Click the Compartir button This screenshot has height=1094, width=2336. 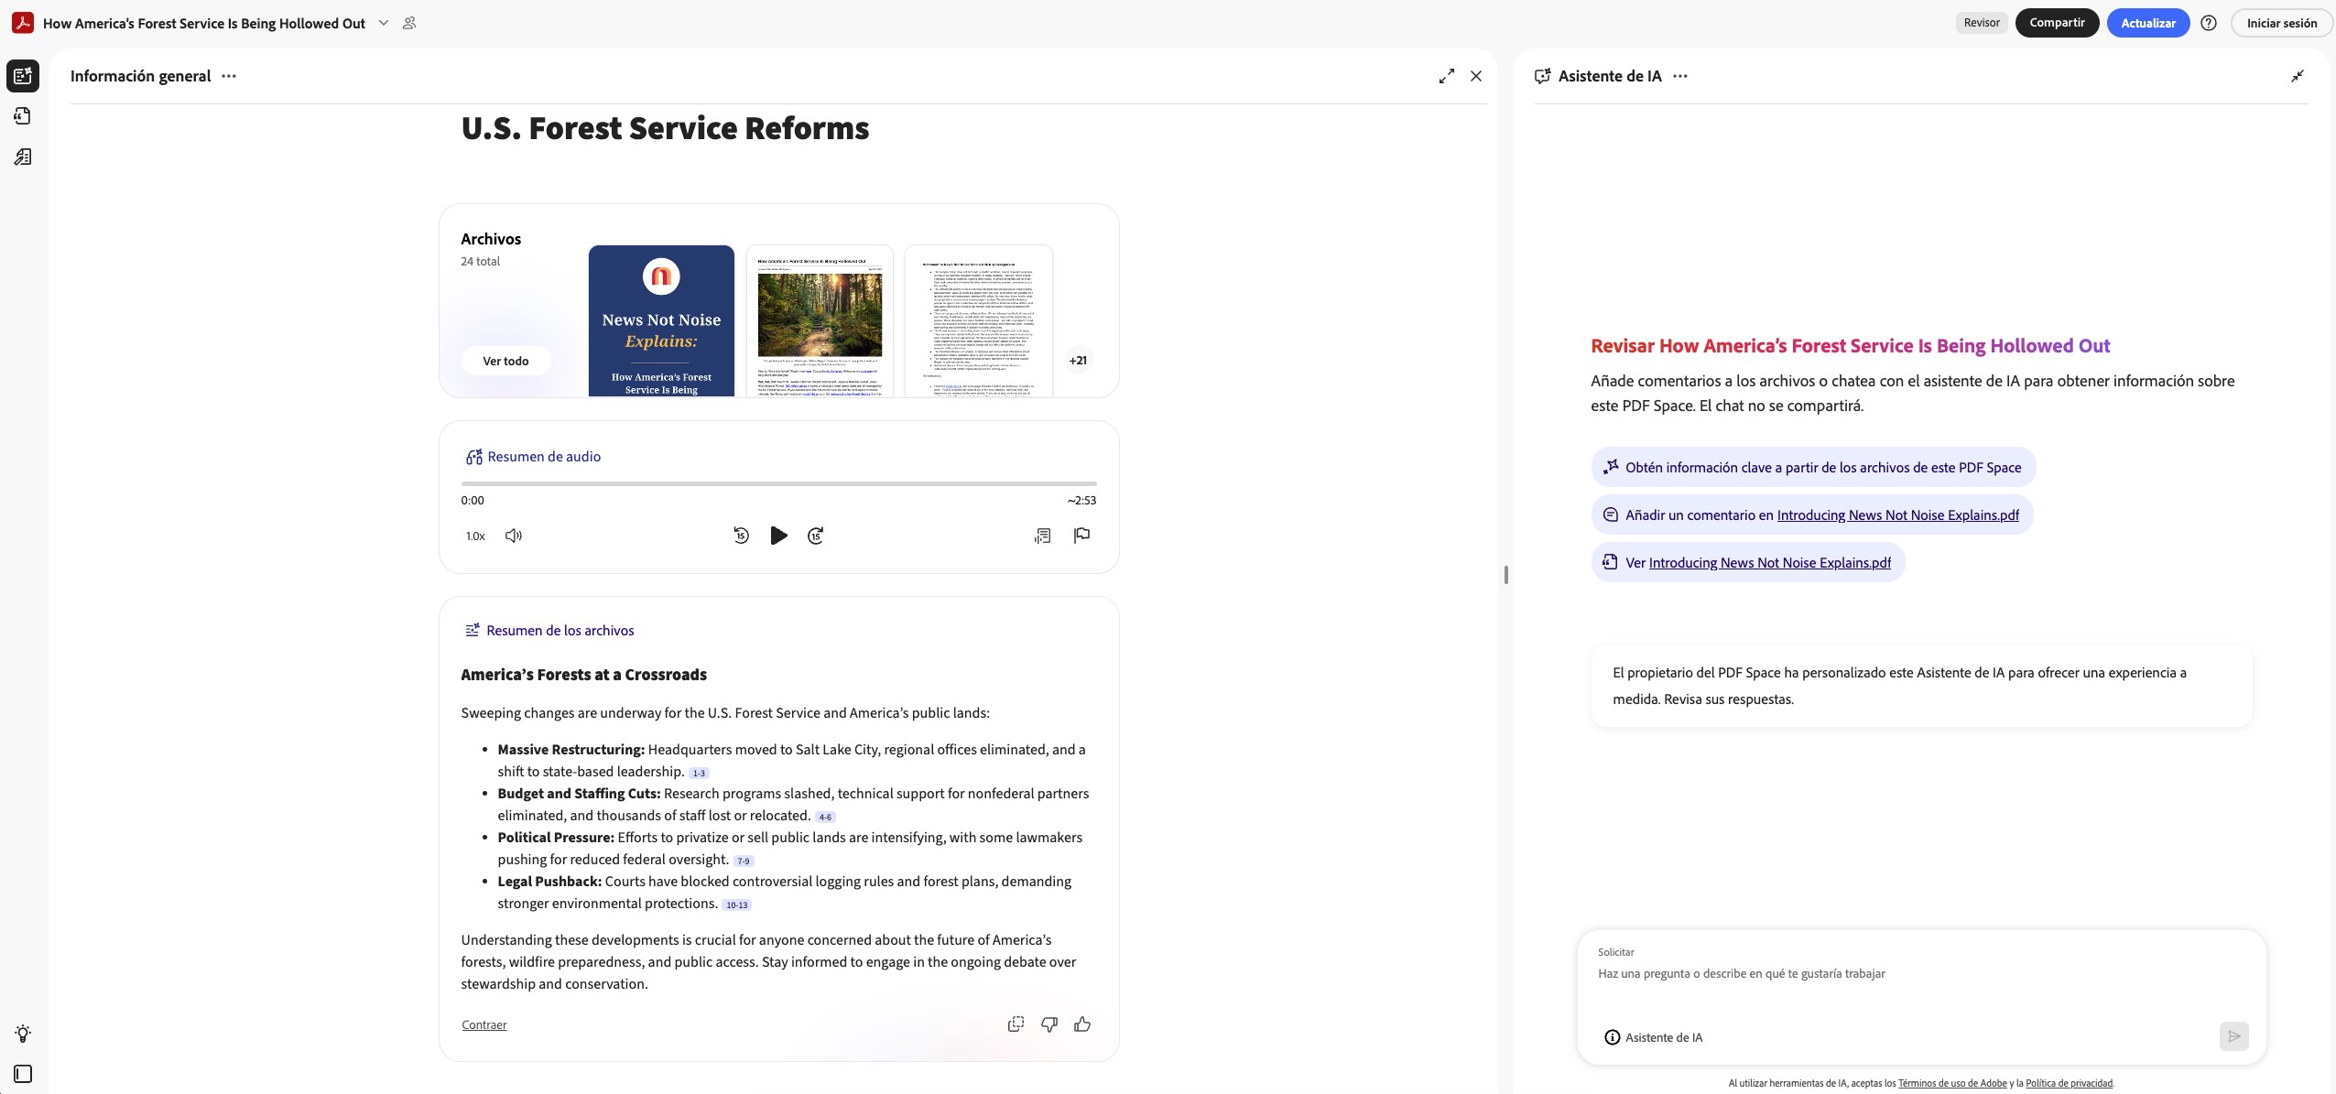[2057, 23]
